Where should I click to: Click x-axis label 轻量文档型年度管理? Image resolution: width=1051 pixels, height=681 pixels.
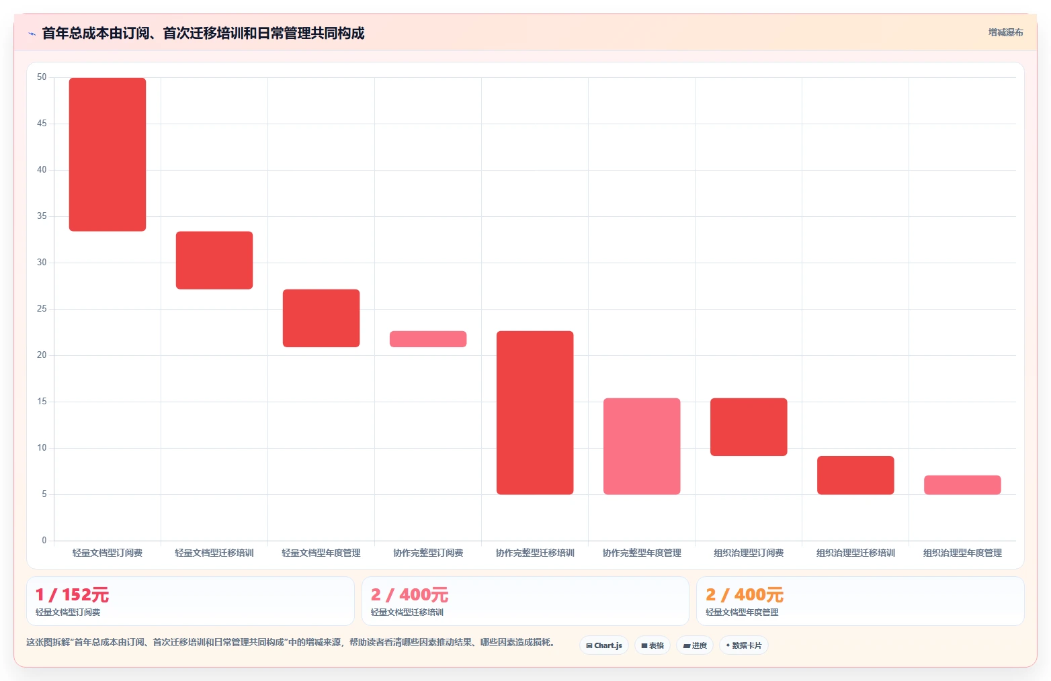coord(321,553)
